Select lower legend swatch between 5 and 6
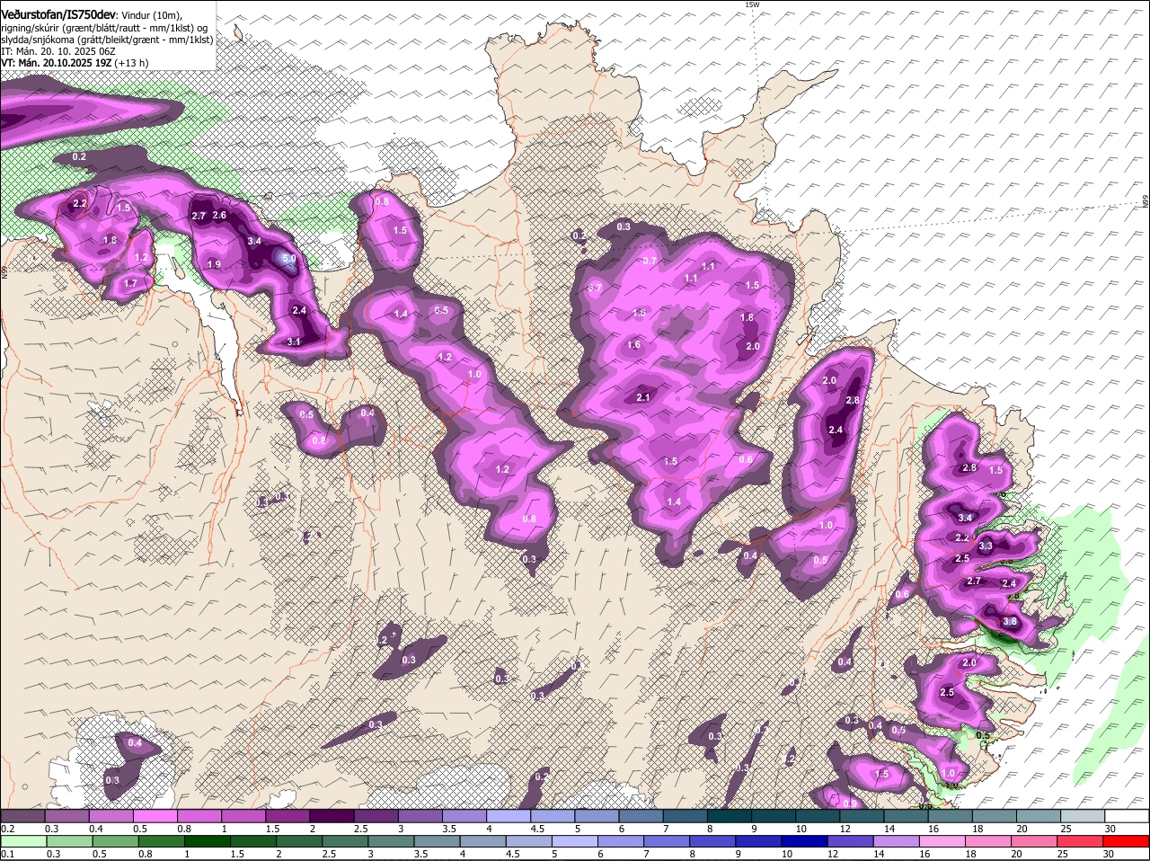The image size is (1150, 861). coord(575,841)
